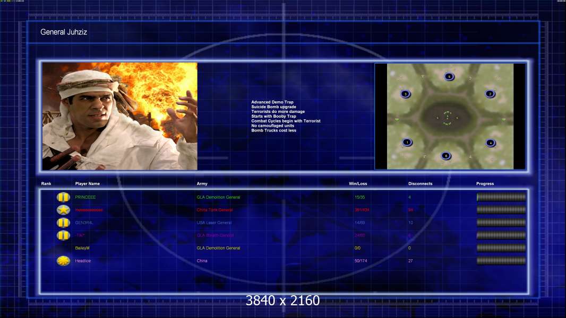Click the Advanced Demo Trap ability line
This screenshot has width=566, height=318.
pyautogui.click(x=272, y=102)
